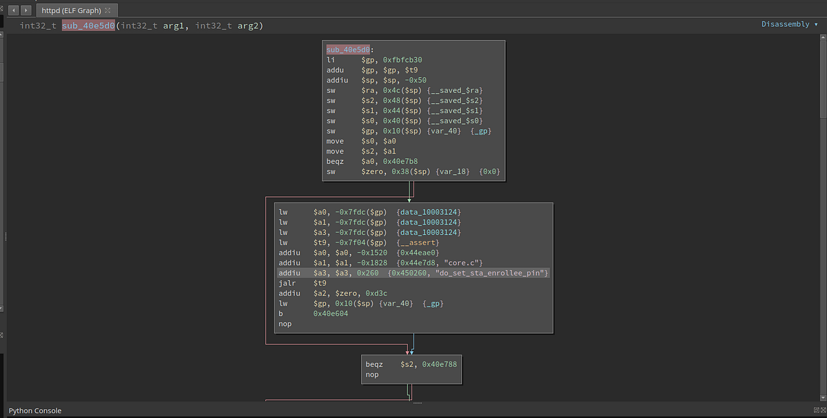Click the Python Console panel label
827x418 pixels.
coord(35,410)
